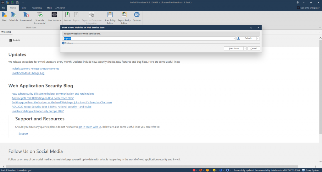The width and height of the screenshot is (322, 172).
Task: Close the Start a New Scan dialog
Action: click(258, 28)
